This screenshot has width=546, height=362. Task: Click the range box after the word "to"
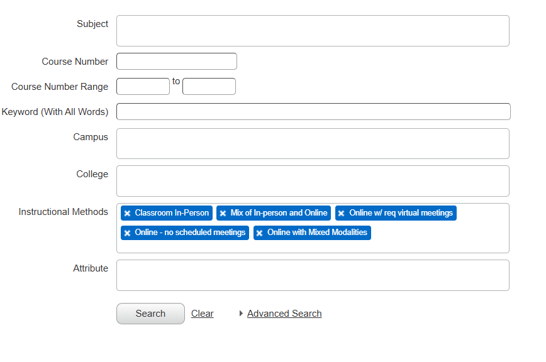209,86
